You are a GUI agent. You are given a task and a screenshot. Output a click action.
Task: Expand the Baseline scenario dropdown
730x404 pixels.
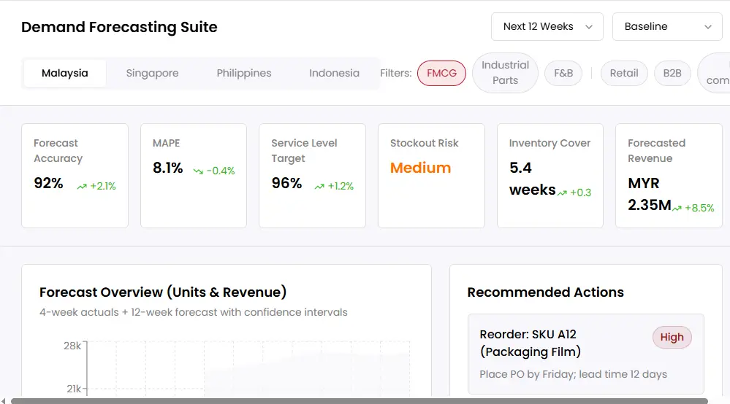(667, 26)
